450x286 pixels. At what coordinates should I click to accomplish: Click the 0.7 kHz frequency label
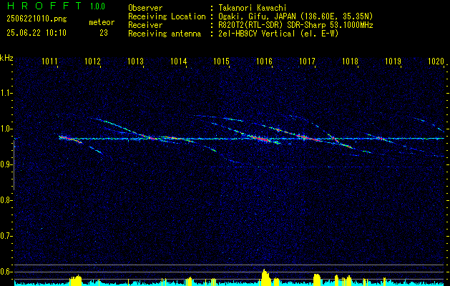(x=5, y=236)
